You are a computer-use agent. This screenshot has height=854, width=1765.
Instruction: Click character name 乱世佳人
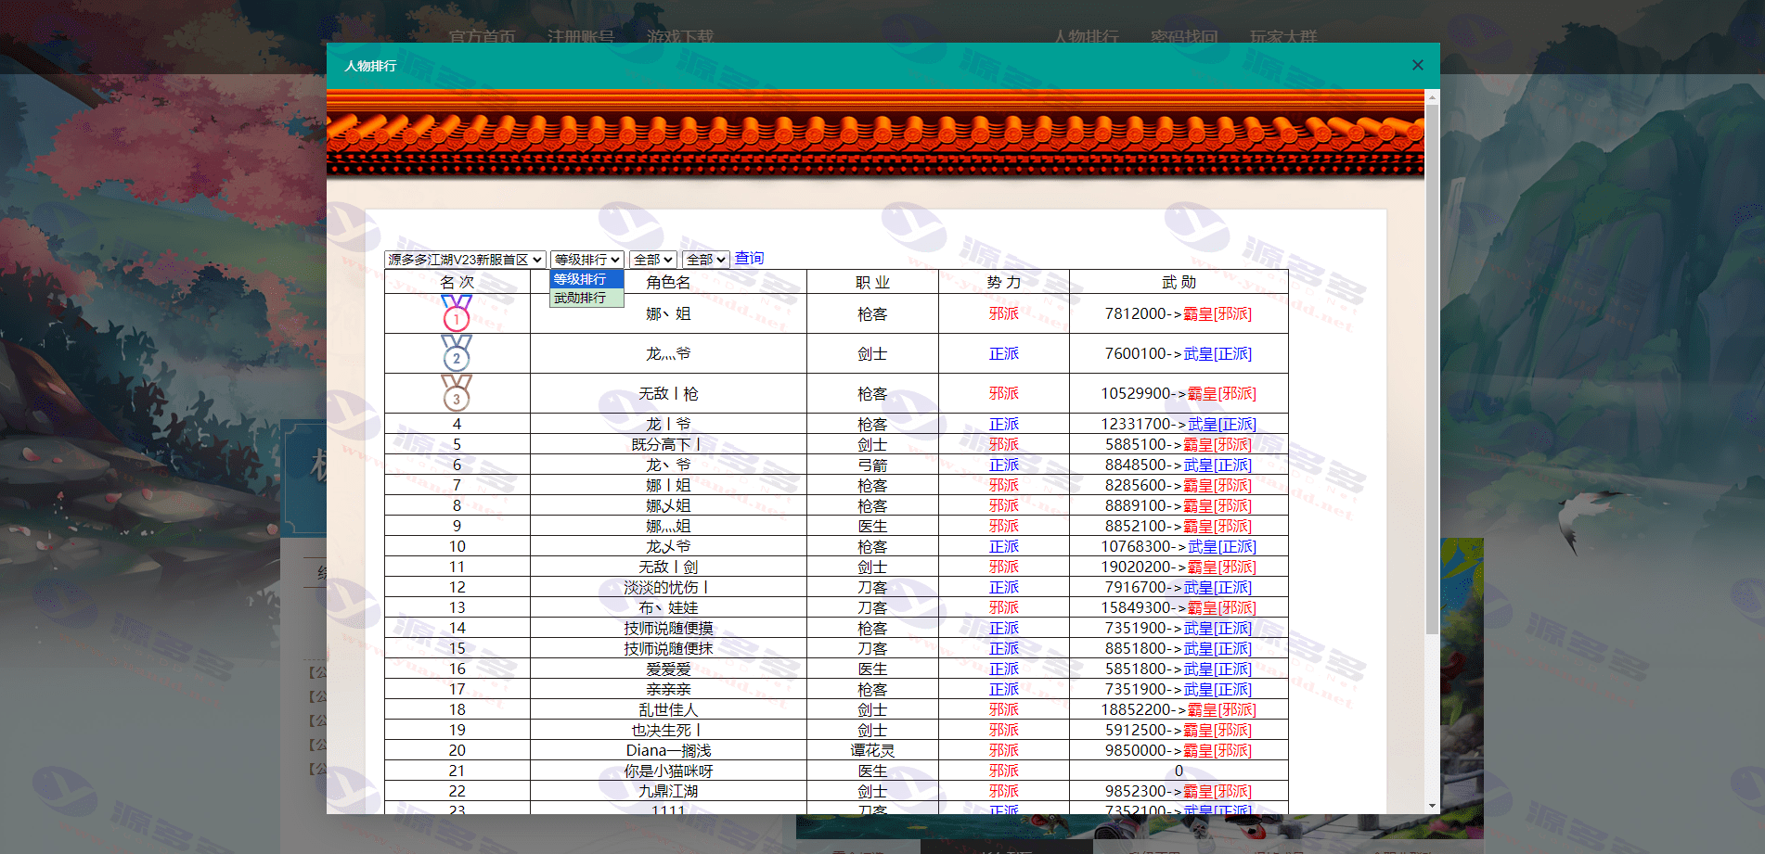tap(668, 709)
